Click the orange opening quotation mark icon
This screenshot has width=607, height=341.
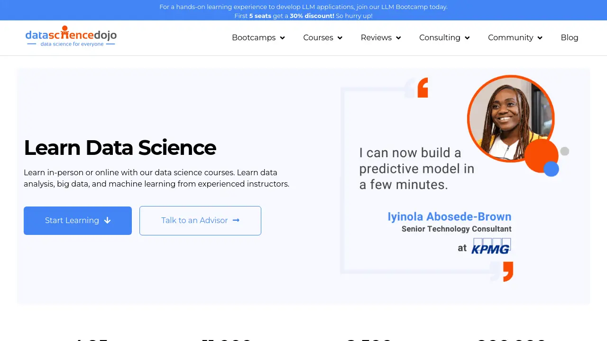click(423, 88)
